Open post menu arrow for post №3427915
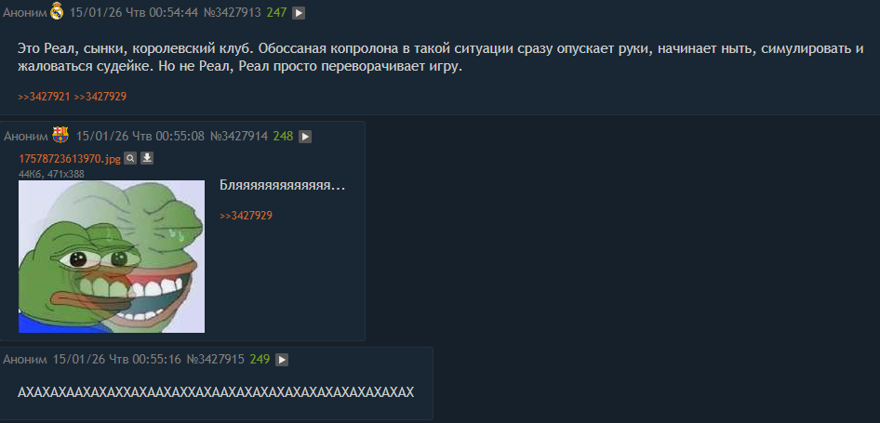 pyautogui.click(x=282, y=360)
